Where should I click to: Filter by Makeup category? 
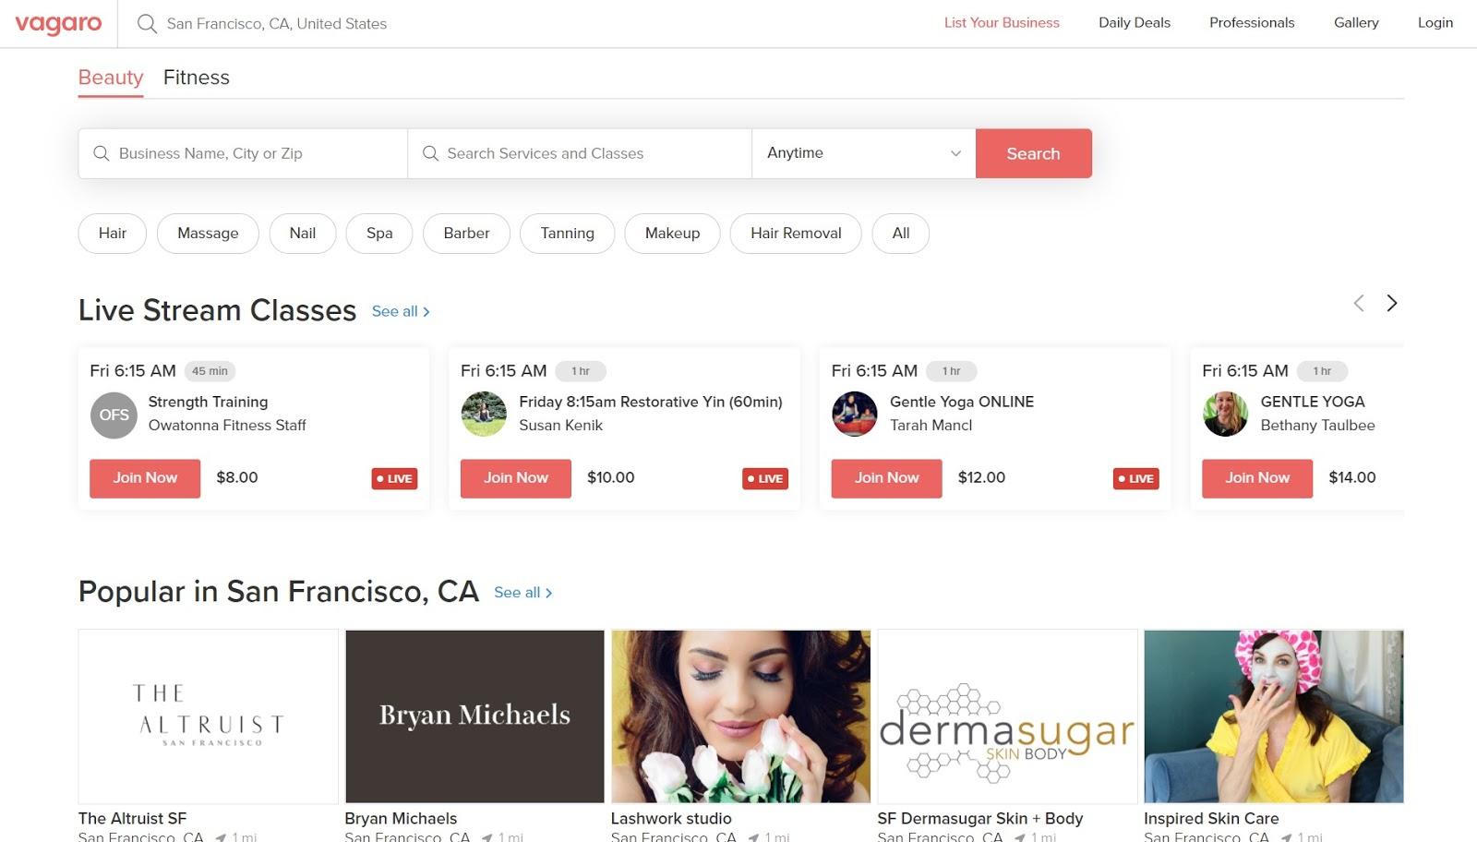click(672, 234)
